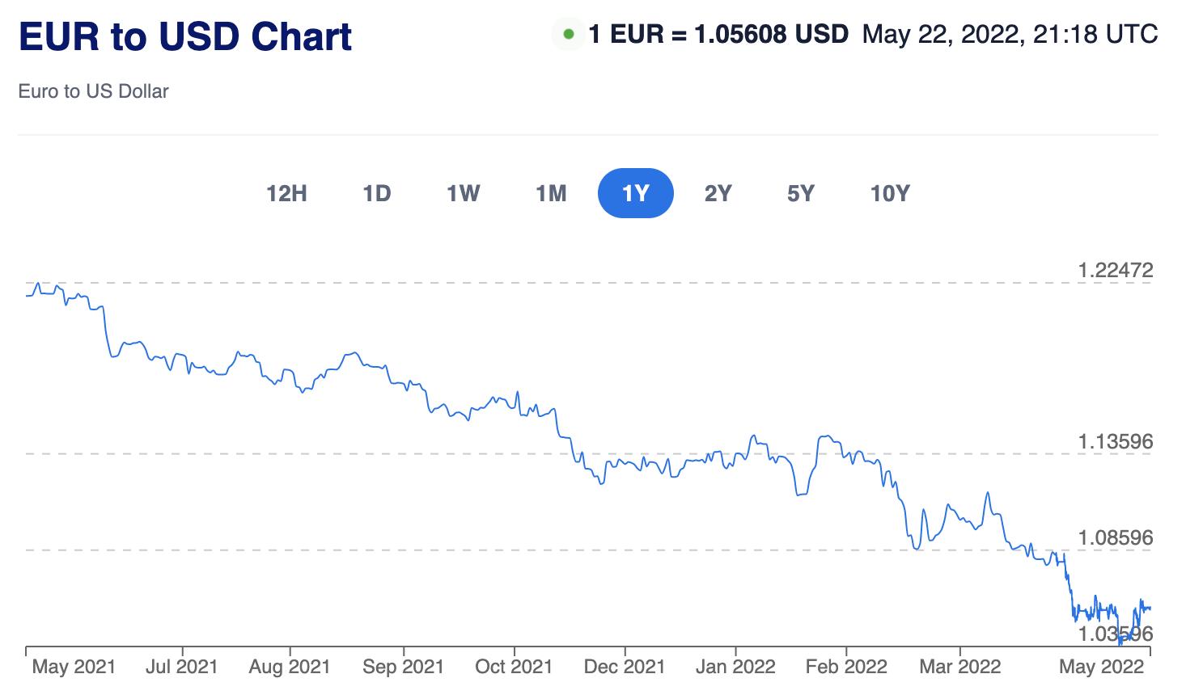Switch to the 2Y chart range
The width and height of the screenshot is (1186, 695).
click(x=718, y=194)
